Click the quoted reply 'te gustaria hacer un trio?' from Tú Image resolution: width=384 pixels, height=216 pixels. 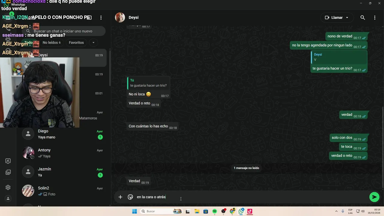[148, 83]
